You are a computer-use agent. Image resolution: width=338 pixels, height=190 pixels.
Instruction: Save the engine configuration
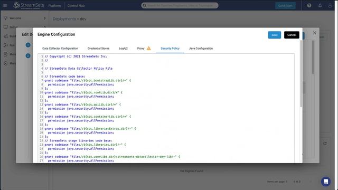point(275,35)
